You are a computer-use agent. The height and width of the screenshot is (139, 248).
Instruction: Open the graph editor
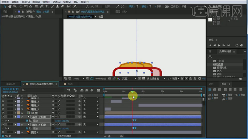point(98,90)
